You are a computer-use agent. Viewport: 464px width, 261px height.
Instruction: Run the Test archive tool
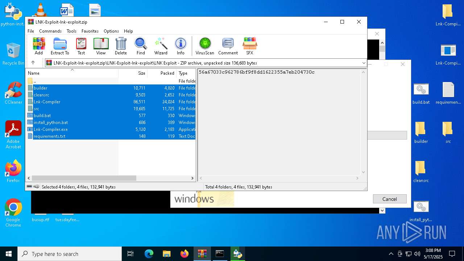pos(81,46)
